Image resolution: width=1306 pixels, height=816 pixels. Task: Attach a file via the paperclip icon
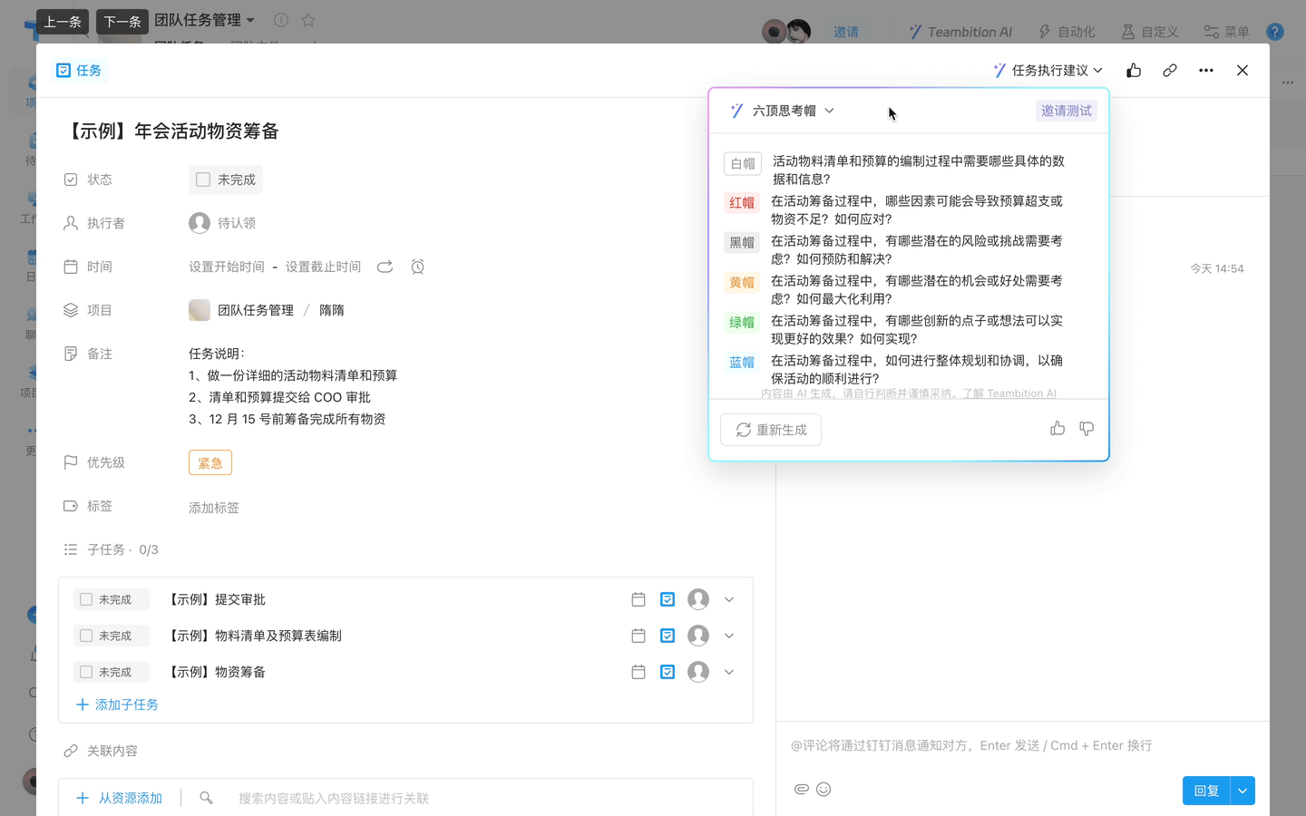point(801,789)
